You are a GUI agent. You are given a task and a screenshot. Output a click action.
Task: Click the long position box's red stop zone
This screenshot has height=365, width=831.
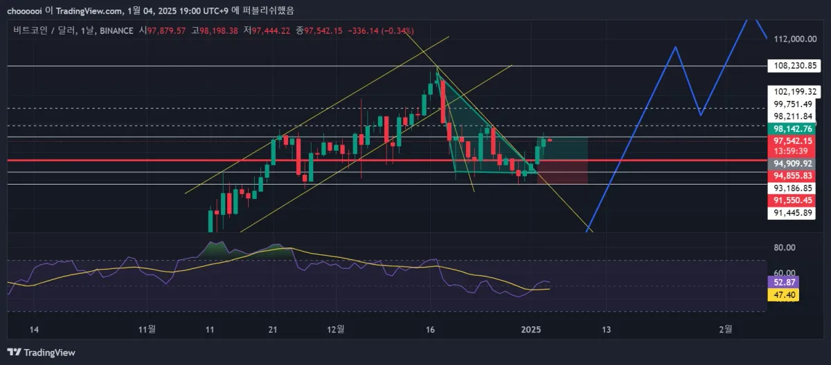point(562,172)
